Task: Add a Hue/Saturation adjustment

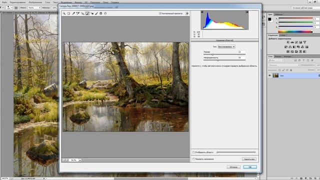Action: pos(286,47)
